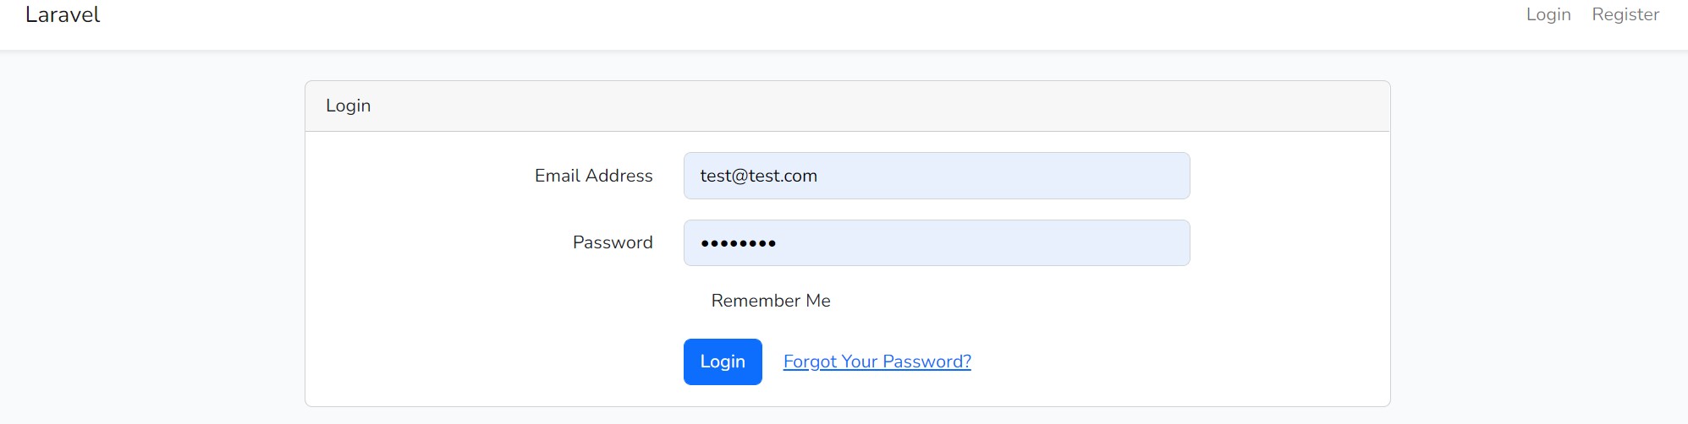
Task: Click the Remember Me label text
Action: (x=770, y=301)
